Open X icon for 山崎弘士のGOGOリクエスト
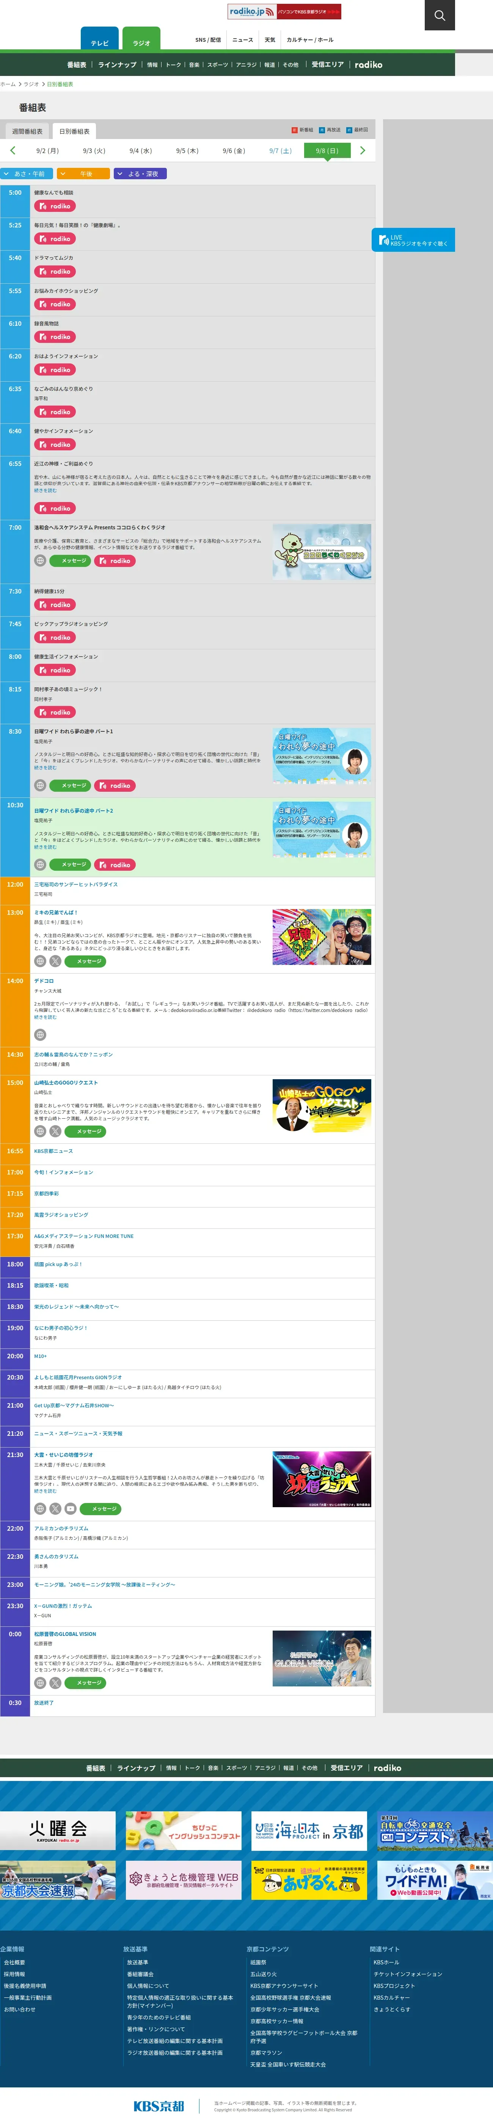 [x=55, y=1131]
